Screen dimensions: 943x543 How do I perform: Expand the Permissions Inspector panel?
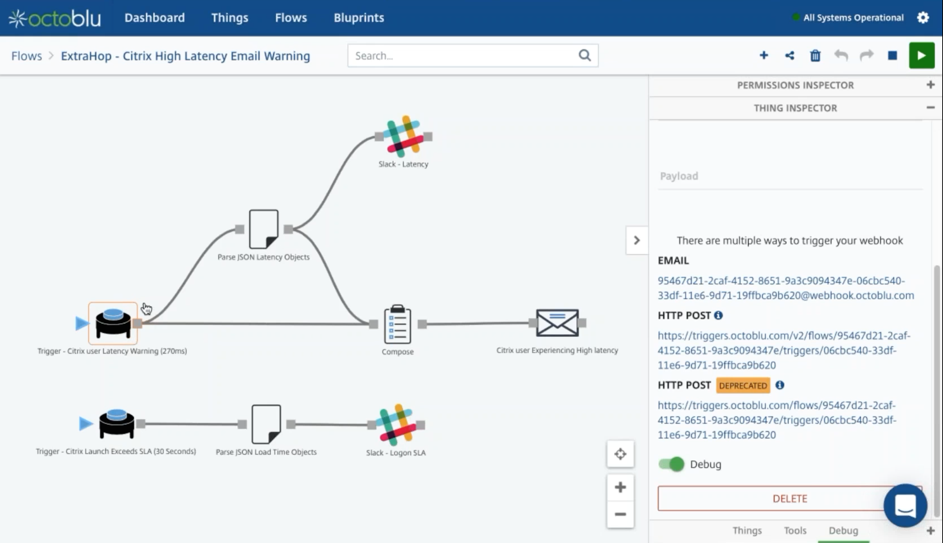[x=930, y=85]
